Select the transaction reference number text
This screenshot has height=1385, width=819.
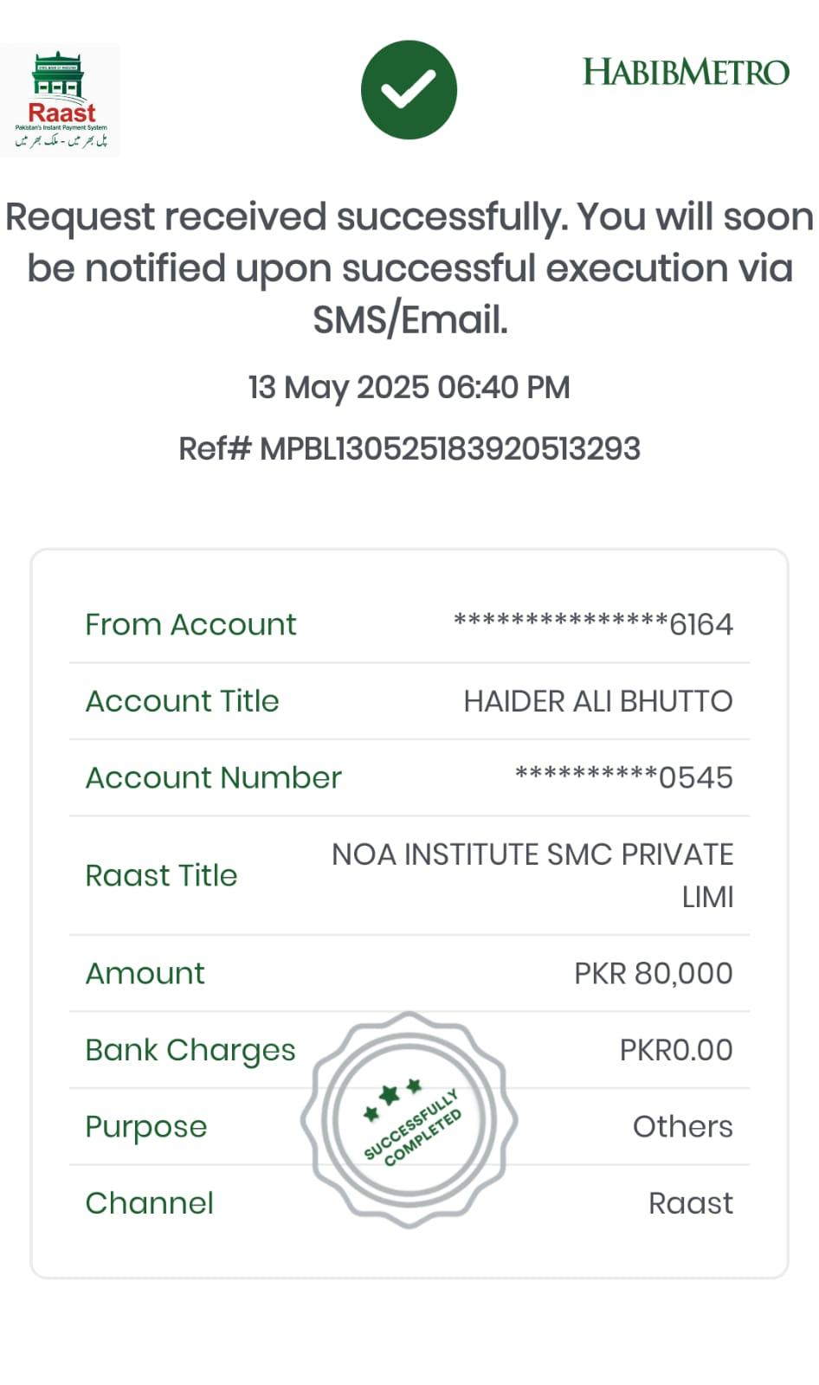point(409,448)
